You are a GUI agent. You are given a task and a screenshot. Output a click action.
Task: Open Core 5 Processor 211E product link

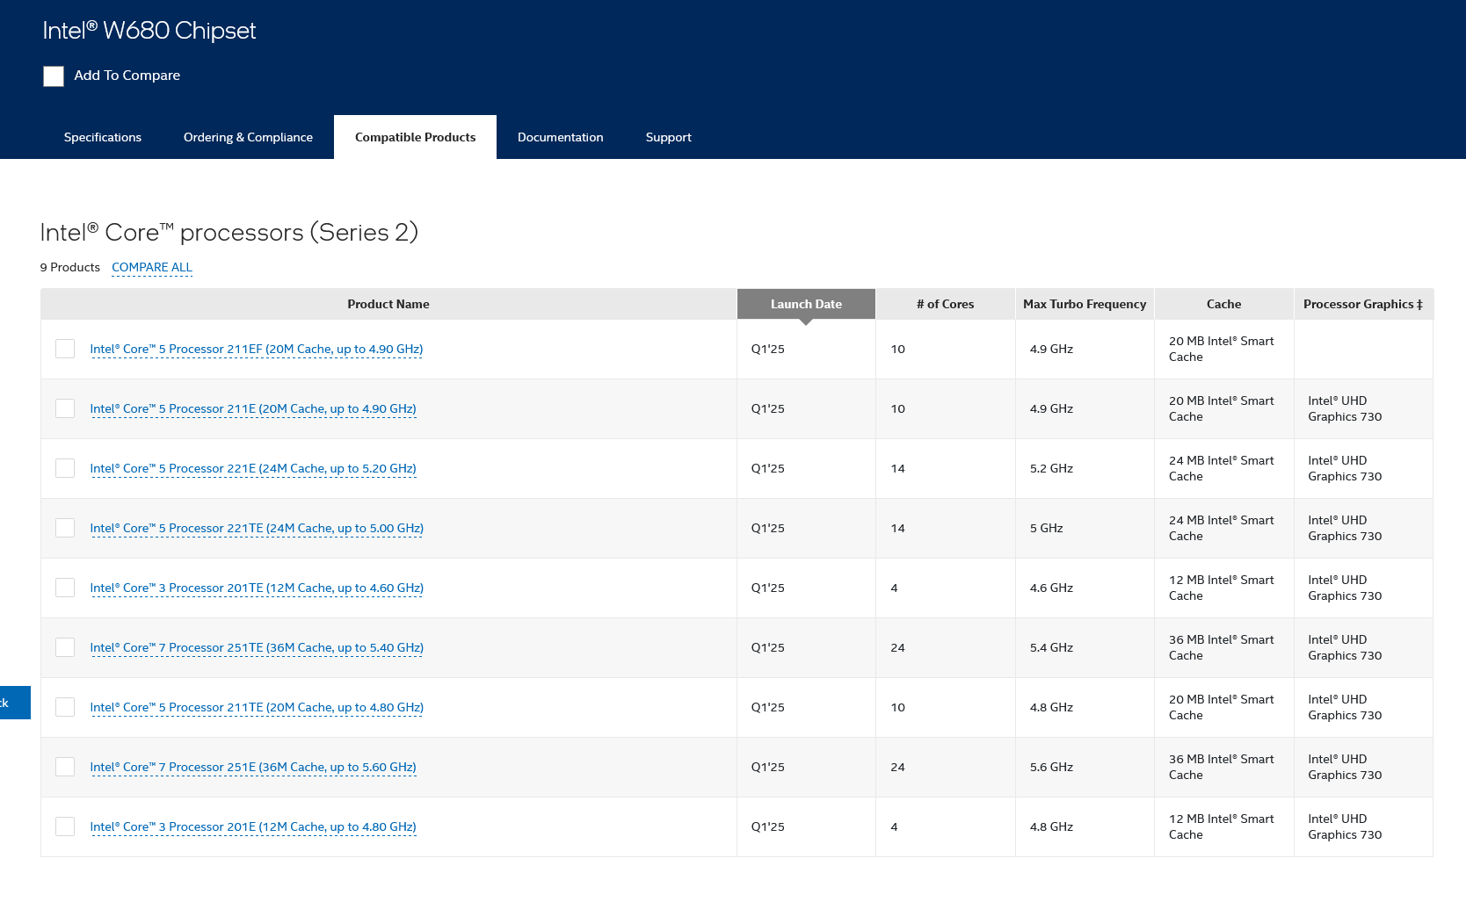pyautogui.click(x=253, y=408)
